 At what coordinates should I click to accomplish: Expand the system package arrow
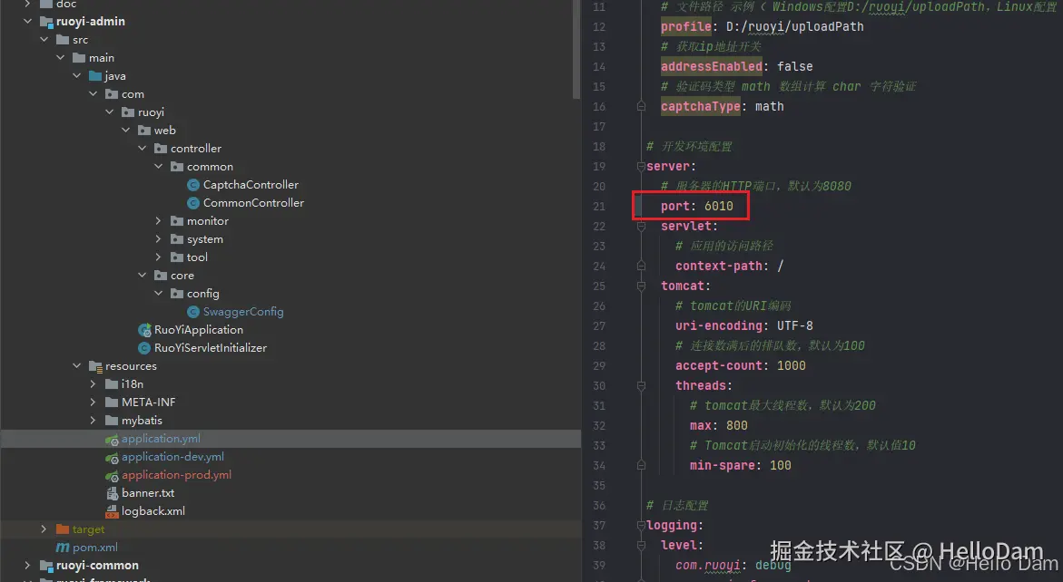(159, 239)
